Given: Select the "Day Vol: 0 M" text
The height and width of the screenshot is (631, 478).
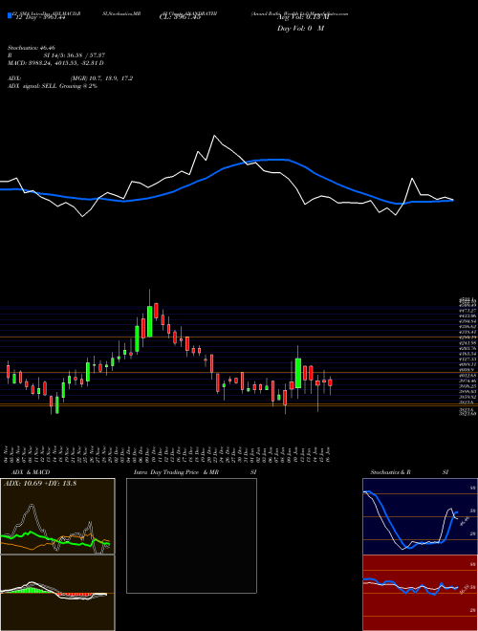Looking at the screenshot, I should 300,29.
